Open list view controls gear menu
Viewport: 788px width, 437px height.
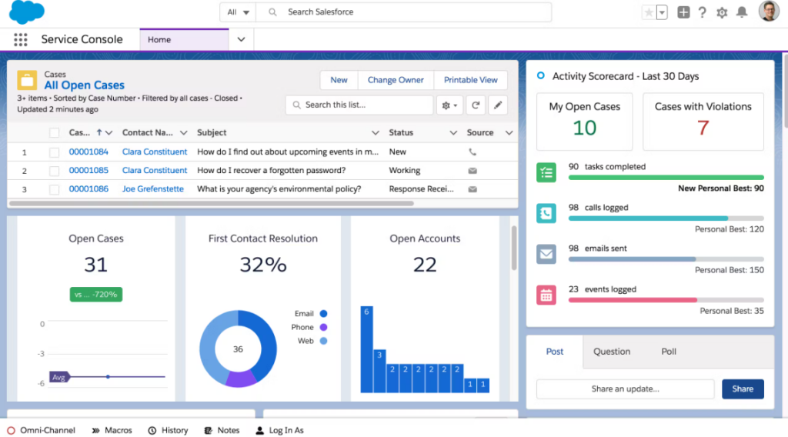click(x=449, y=105)
